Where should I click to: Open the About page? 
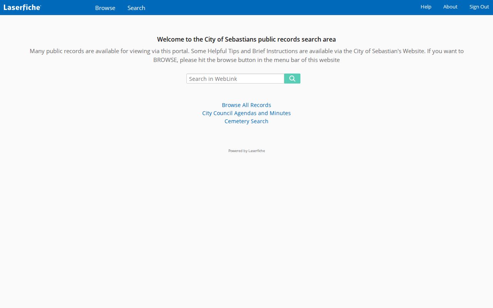[450, 7]
